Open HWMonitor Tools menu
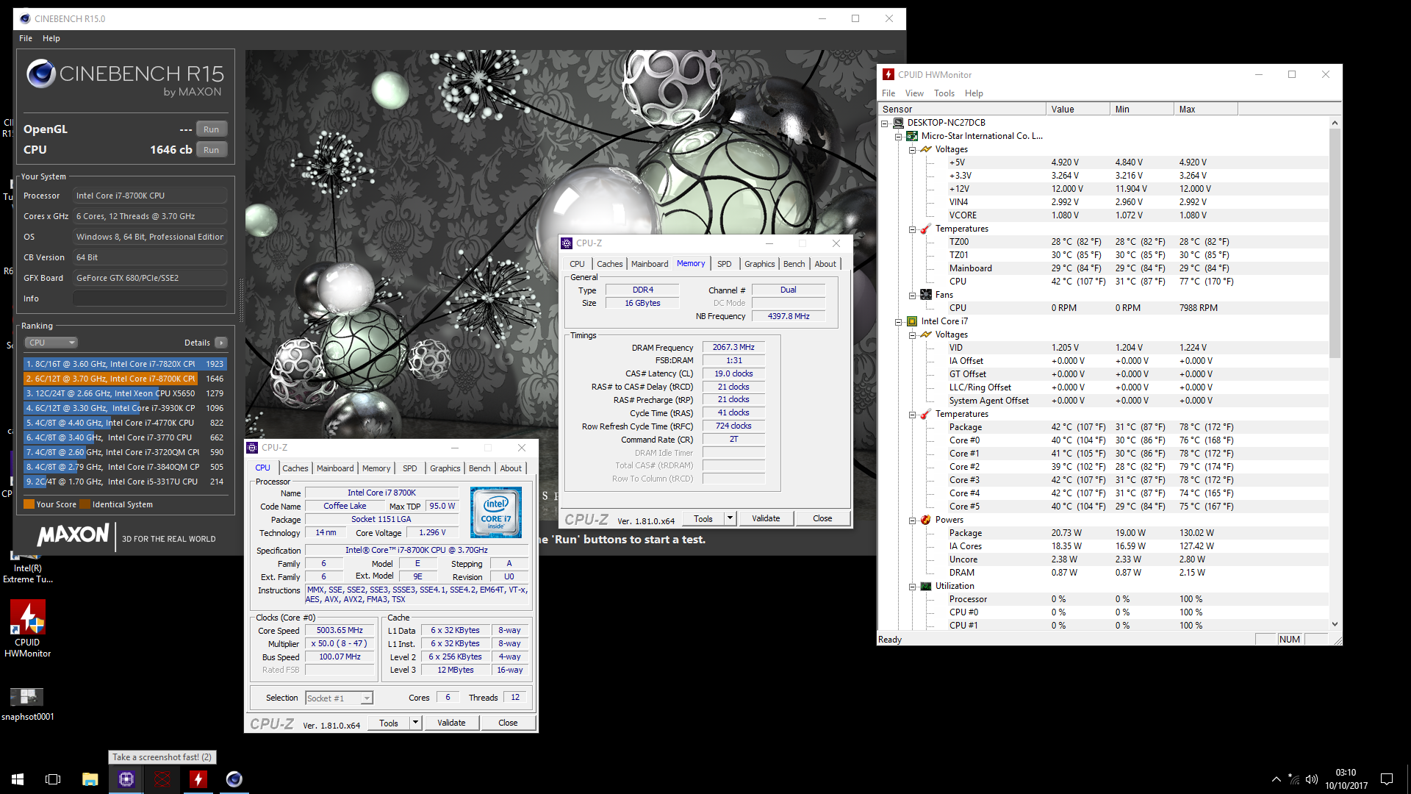The height and width of the screenshot is (794, 1411). (x=944, y=93)
